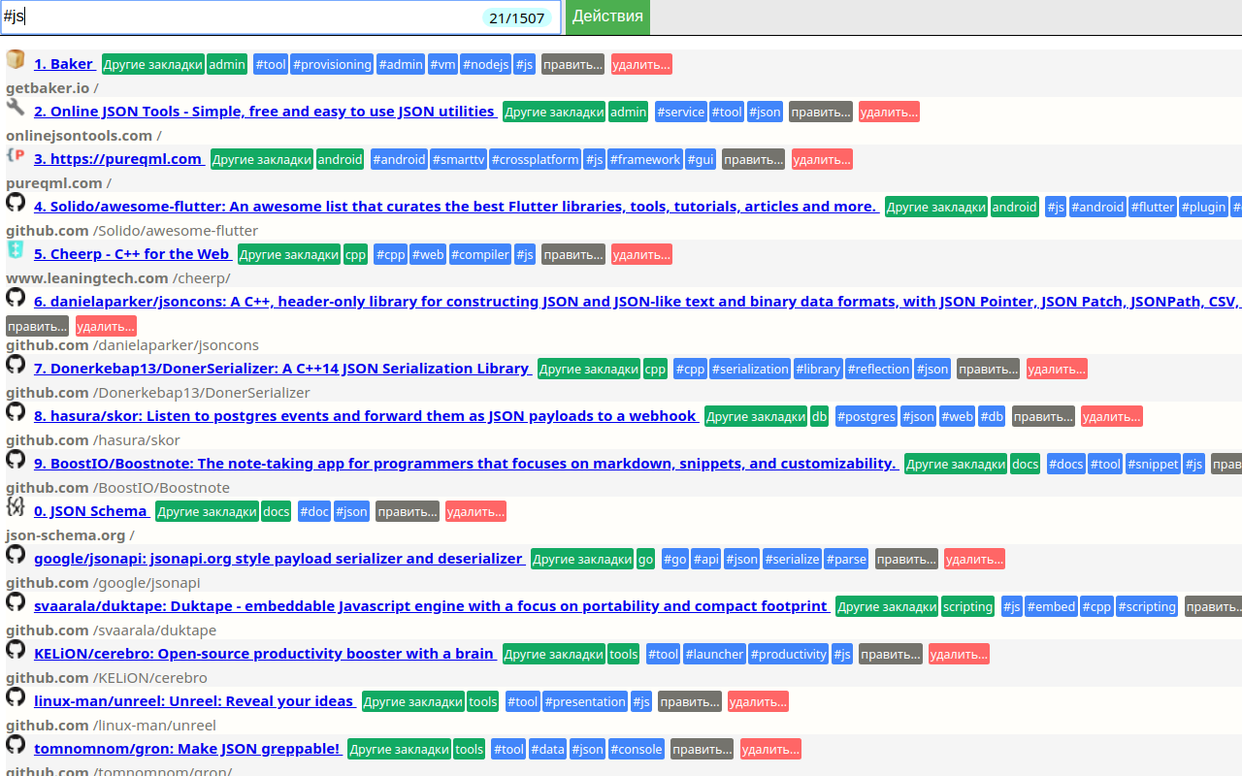Delete Online JSON Tools bookmark via удалить
Image resolution: width=1242 pixels, height=776 pixels.
click(x=889, y=112)
